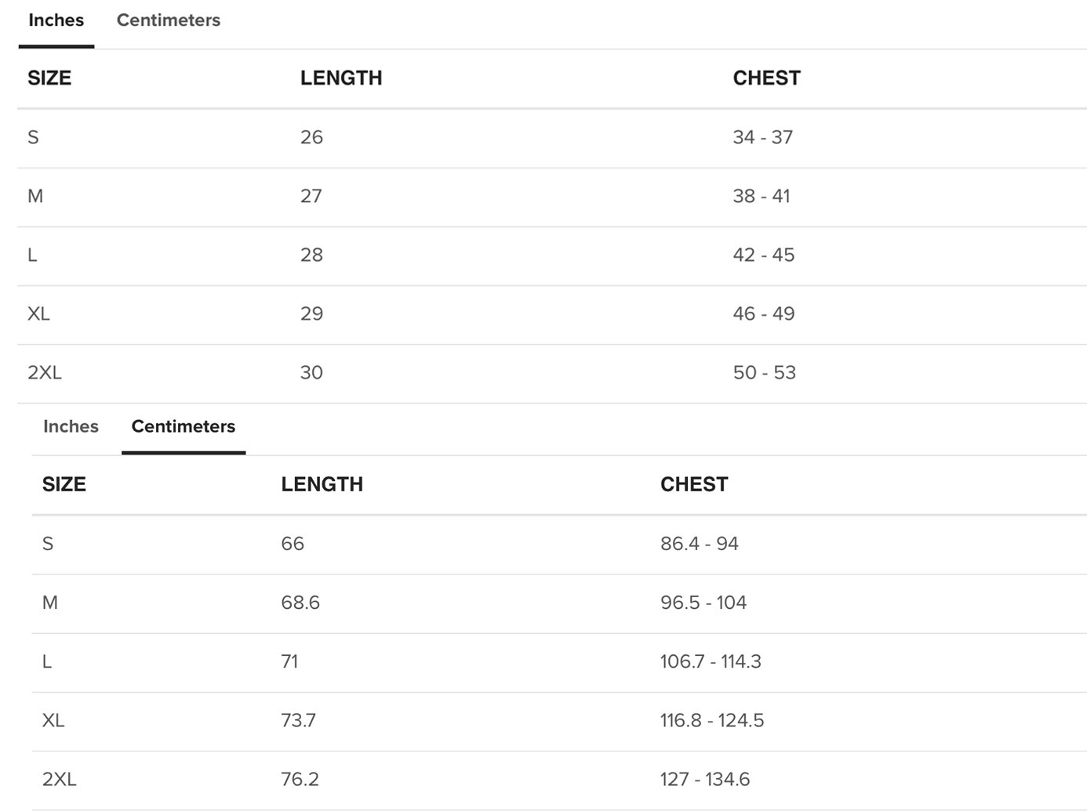The height and width of the screenshot is (811, 1087).
Task: Click the greyed-out inactive Inches tab
Action: pos(71,426)
